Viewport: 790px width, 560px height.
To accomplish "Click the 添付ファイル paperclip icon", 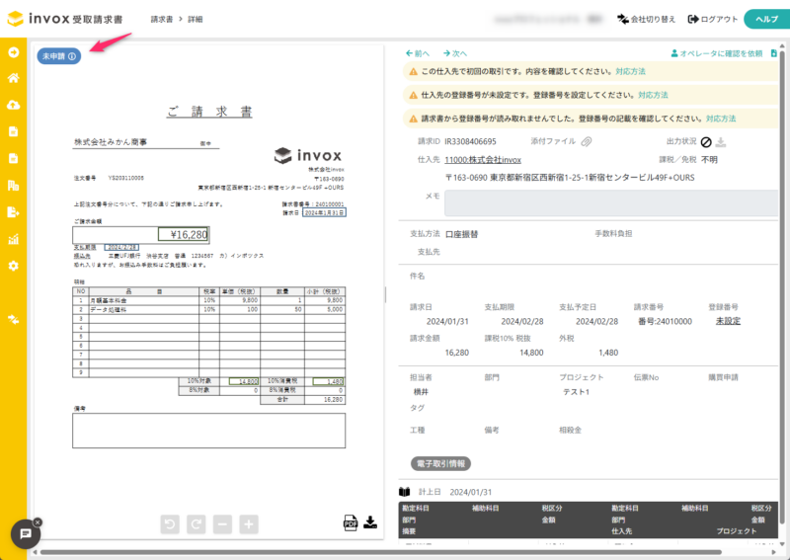I will click(x=586, y=142).
